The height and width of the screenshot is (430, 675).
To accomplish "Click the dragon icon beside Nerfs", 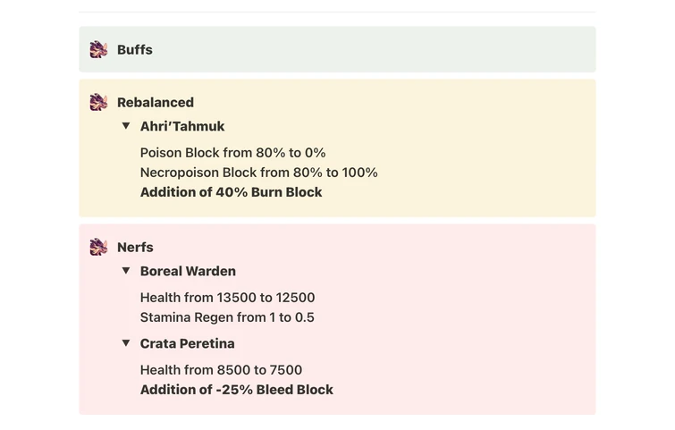I will click(98, 248).
